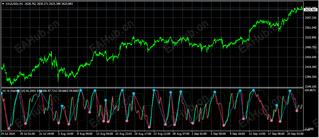Click the 5 Sep 00:00 time label
The image size is (319, 138).
pyautogui.click(x=219, y=134)
